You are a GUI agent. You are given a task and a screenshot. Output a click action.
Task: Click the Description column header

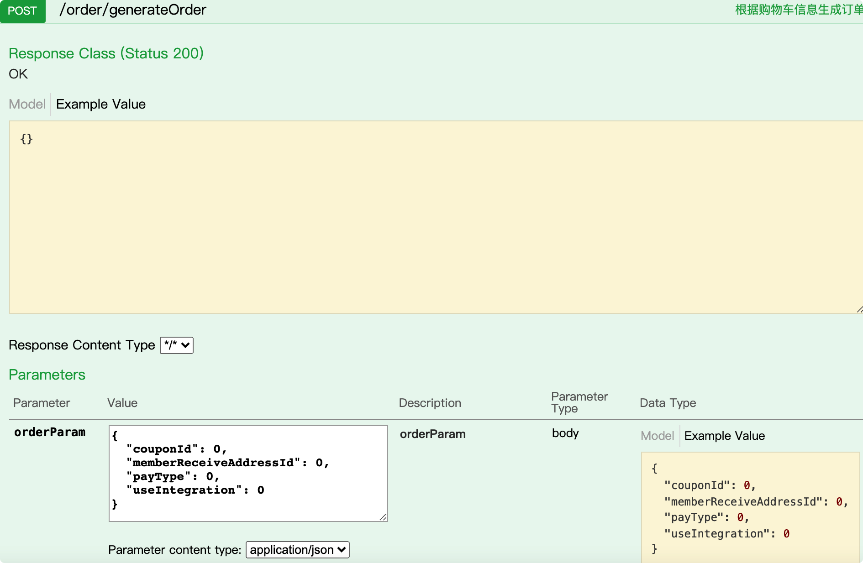(x=430, y=403)
